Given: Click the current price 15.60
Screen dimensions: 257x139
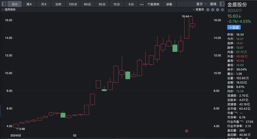Looking at the screenshot, I should click(234, 16).
